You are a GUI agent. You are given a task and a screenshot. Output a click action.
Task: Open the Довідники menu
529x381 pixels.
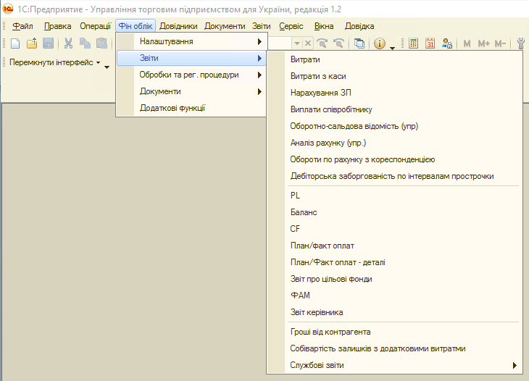pos(178,26)
